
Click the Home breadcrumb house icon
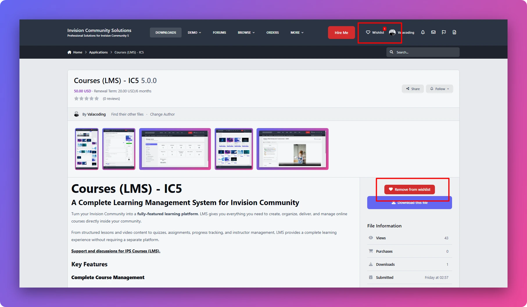69,52
